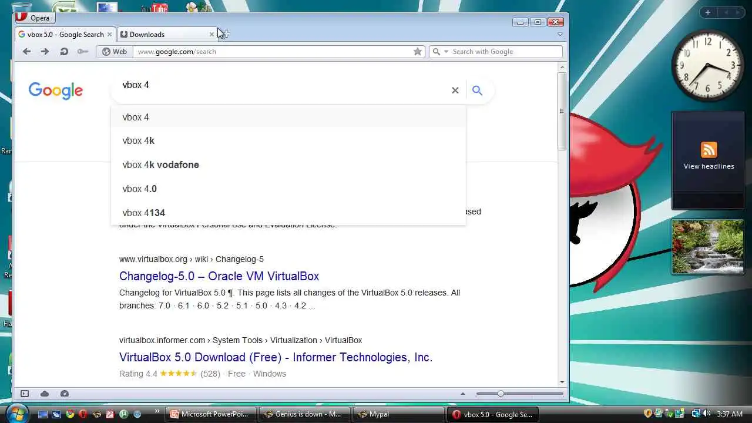Clear the Google search text with X

point(455,90)
